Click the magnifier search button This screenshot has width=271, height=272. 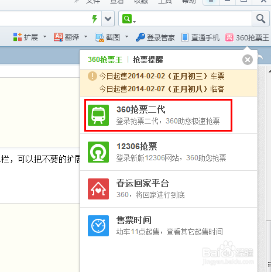[x=260, y=19]
